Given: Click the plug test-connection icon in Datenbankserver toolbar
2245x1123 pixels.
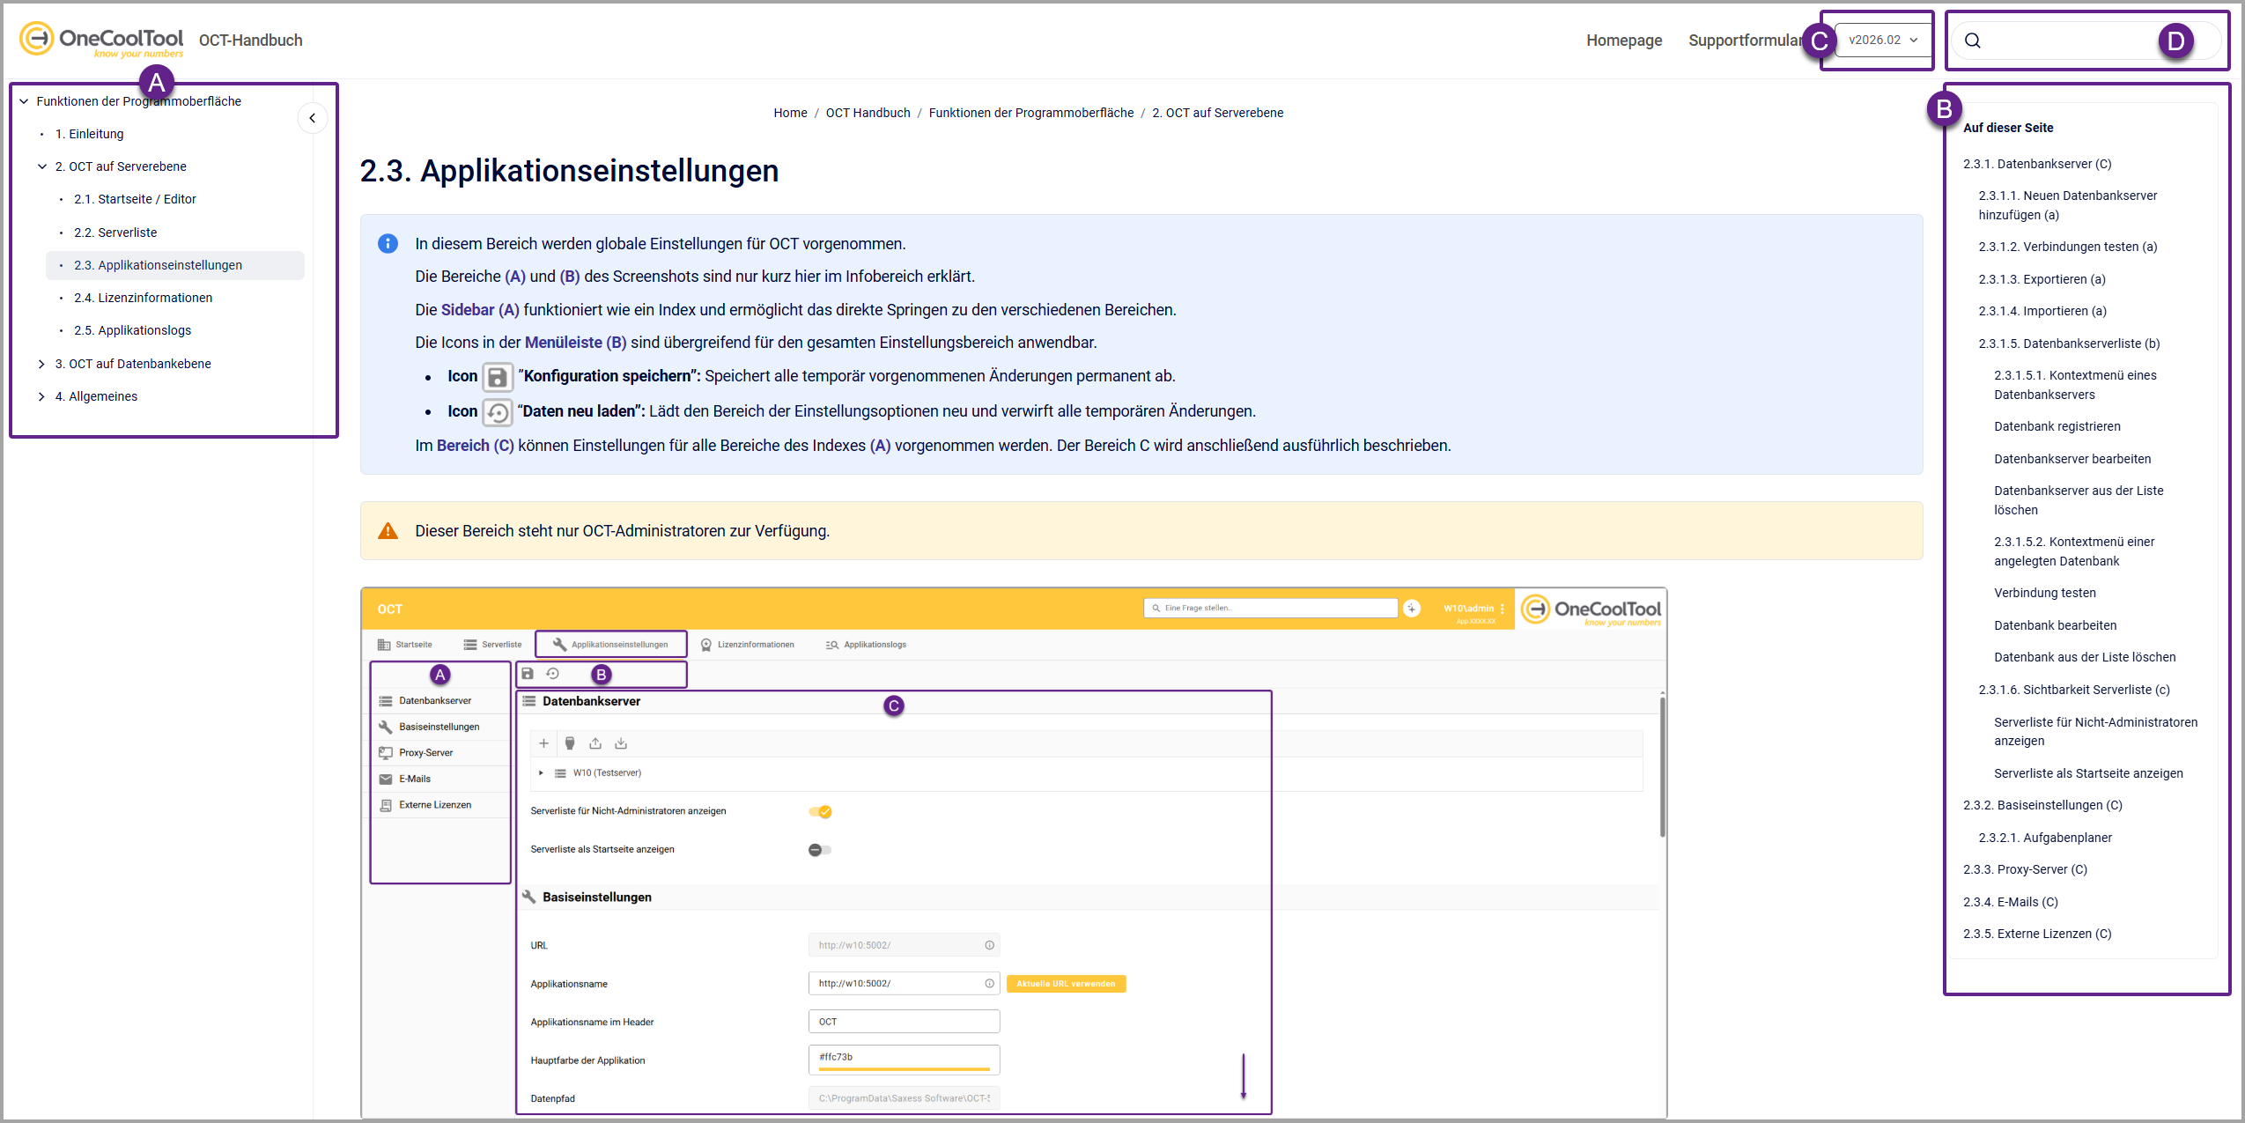Looking at the screenshot, I should [x=570, y=743].
